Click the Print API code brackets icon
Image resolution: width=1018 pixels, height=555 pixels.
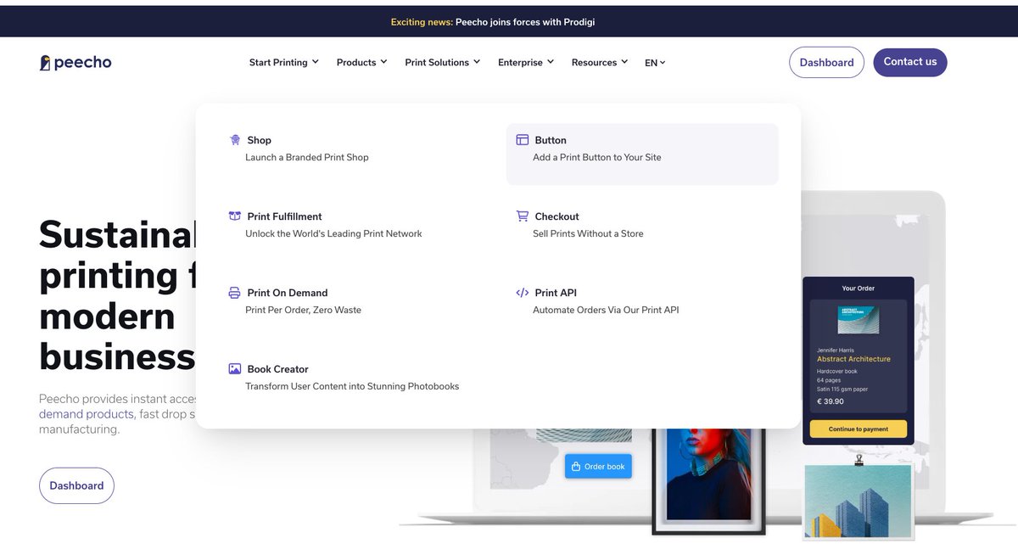pyautogui.click(x=523, y=293)
